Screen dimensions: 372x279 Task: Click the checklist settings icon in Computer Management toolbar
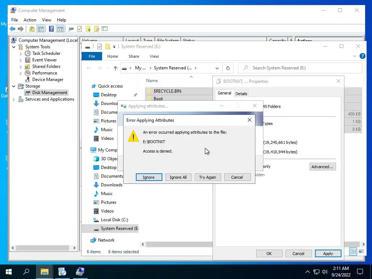coord(105,29)
